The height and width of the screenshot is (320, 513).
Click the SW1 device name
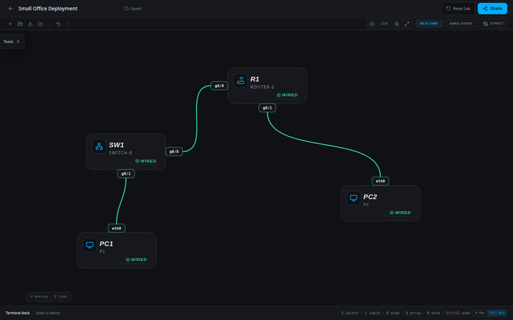click(x=116, y=145)
